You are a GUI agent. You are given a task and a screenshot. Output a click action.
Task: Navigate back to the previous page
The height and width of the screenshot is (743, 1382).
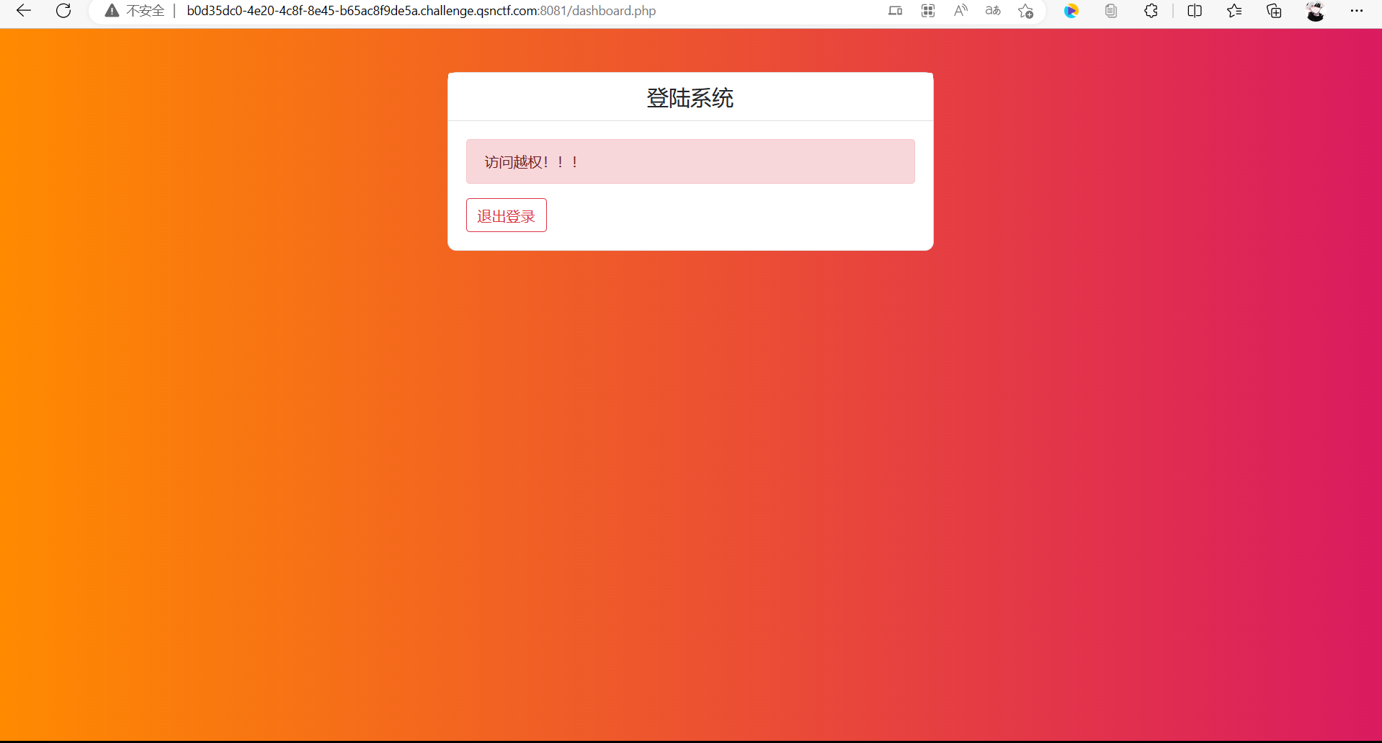click(24, 11)
